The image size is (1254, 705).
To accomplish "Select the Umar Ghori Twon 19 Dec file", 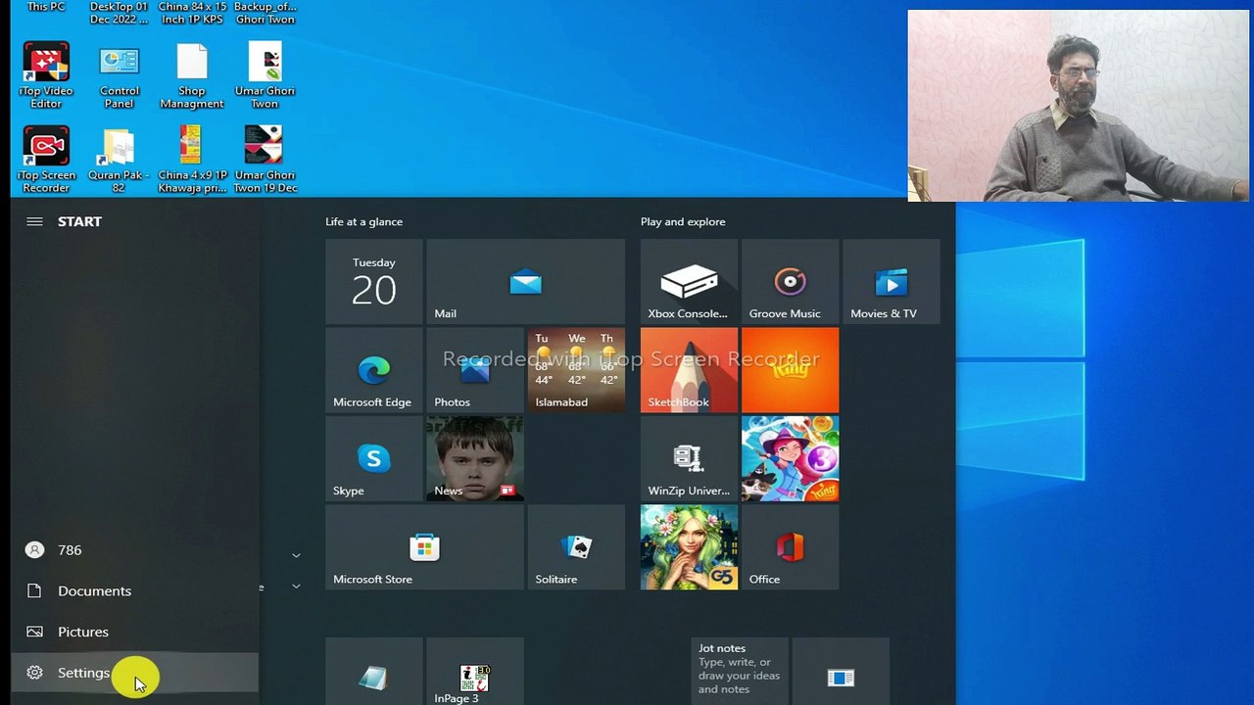I will pos(265,160).
